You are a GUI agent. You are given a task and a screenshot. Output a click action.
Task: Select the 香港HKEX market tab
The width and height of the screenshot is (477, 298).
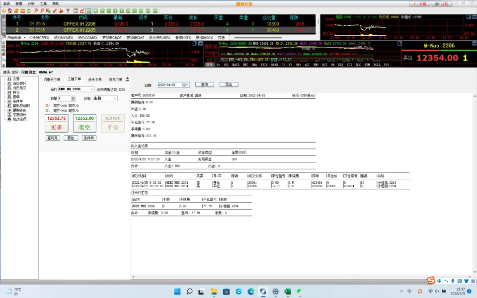pyautogui.click(x=182, y=37)
